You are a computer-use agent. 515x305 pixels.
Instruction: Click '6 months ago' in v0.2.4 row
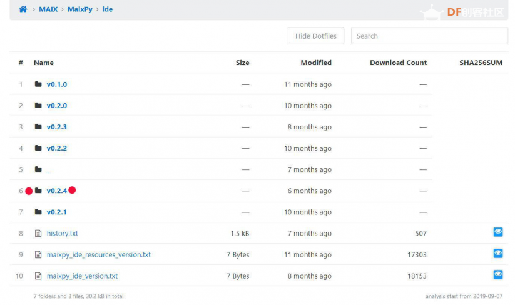click(x=309, y=191)
